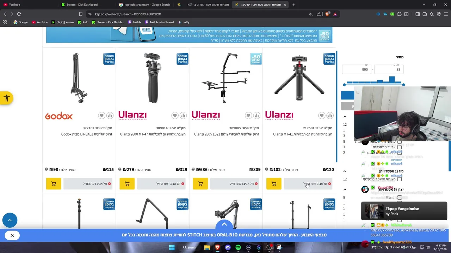Click the 'פתחו עוד' show more link
The height and width of the screenshot is (253, 451).
396,160
